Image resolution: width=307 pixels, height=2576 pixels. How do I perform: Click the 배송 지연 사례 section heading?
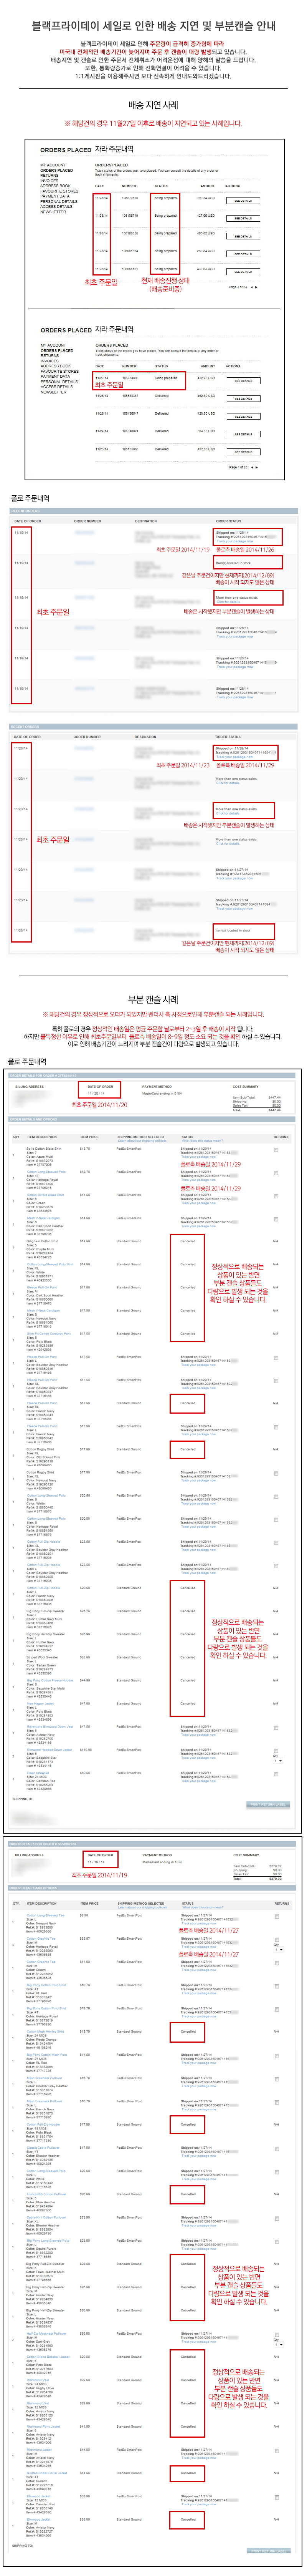(153, 104)
